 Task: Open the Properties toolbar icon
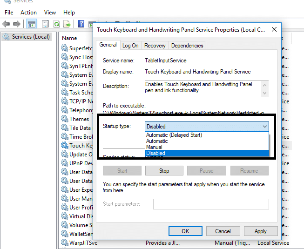(45, 24)
